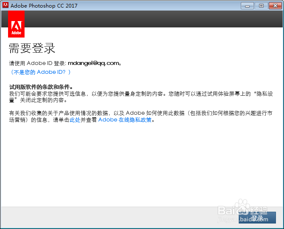Viewport: 284px width, 229px height.
Task: Follow the 此处 link
Action: point(75,120)
